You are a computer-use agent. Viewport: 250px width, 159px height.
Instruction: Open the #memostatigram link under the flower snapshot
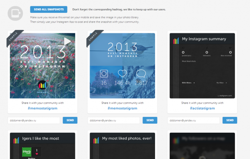pos(42,108)
